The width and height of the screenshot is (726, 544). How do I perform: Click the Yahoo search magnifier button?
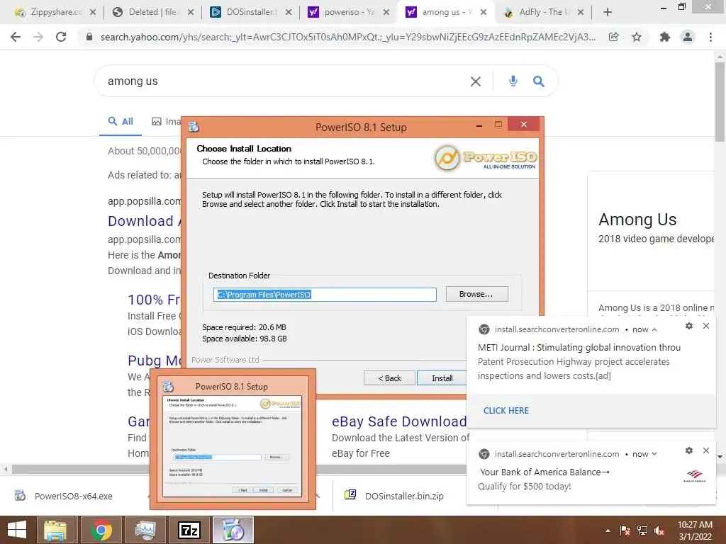[539, 81]
